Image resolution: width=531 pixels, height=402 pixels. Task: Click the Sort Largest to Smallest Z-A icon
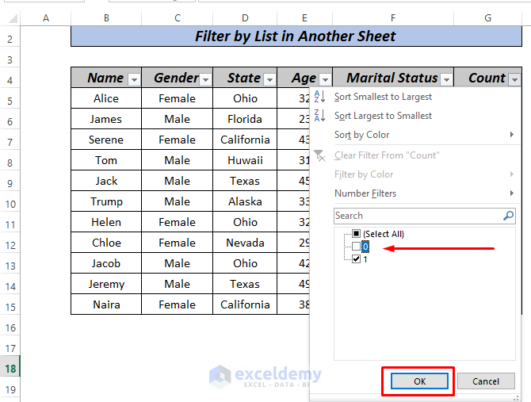(319, 116)
